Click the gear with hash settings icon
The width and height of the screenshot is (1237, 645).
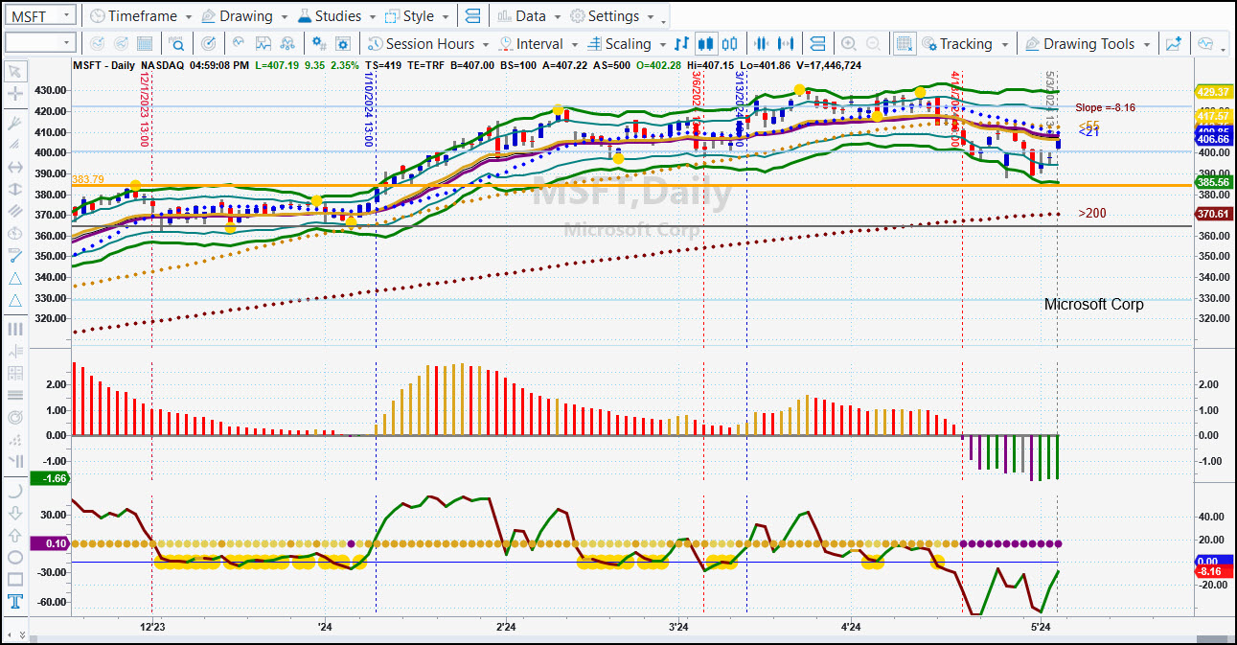click(x=319, y=44)
